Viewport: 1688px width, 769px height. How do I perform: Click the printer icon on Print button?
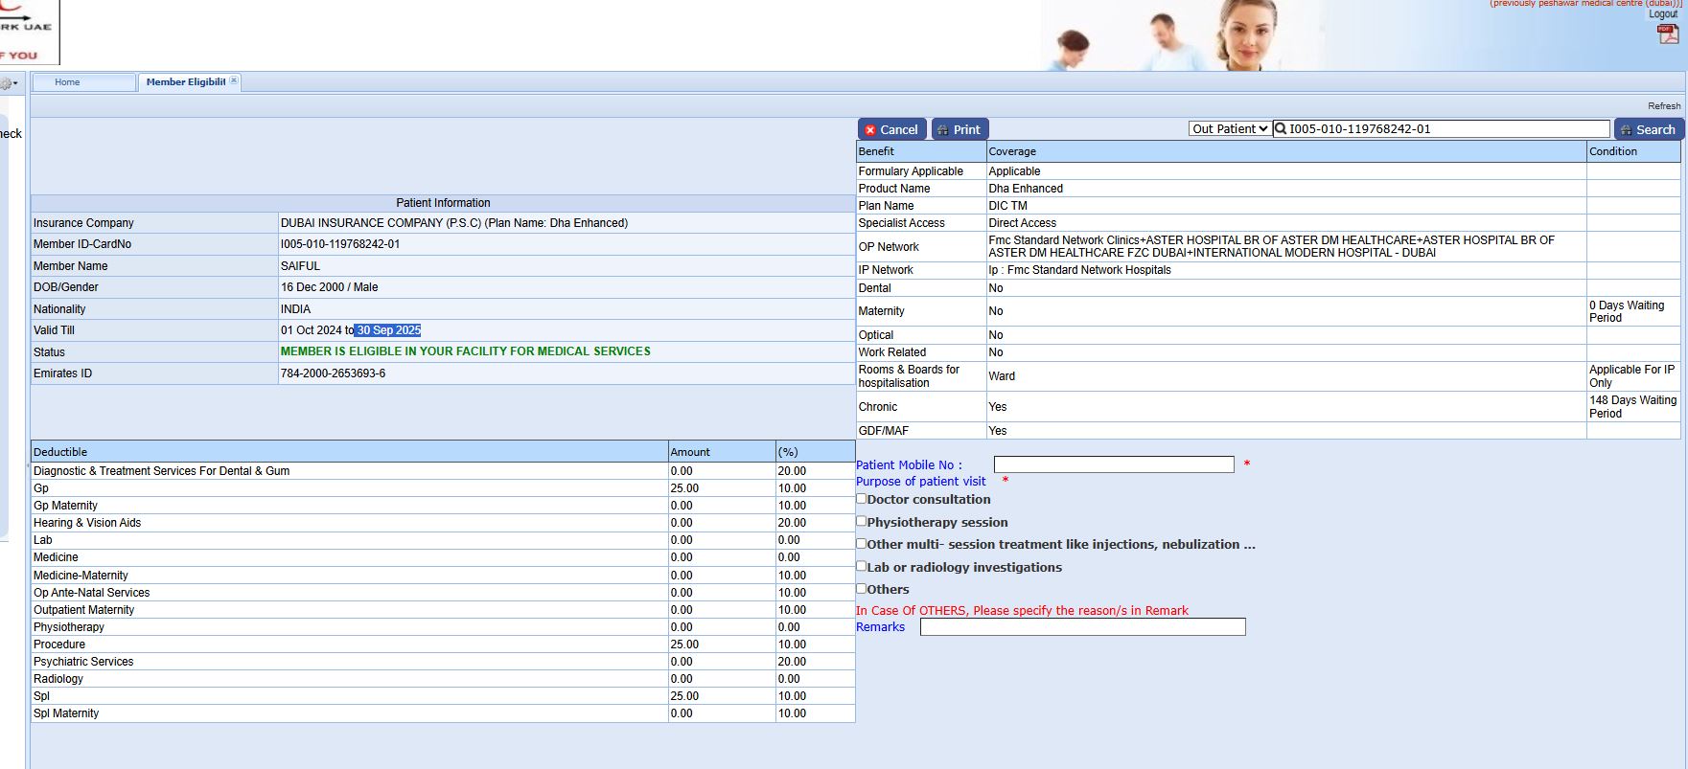(943, 130)
